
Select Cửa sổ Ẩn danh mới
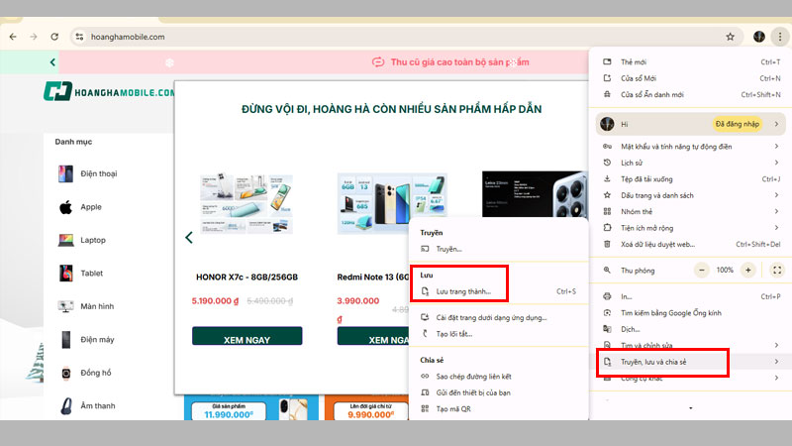[663, 95]
